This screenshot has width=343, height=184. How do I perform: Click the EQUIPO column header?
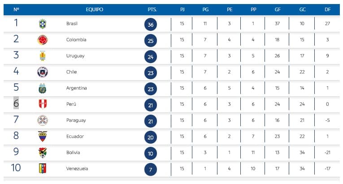94,9
